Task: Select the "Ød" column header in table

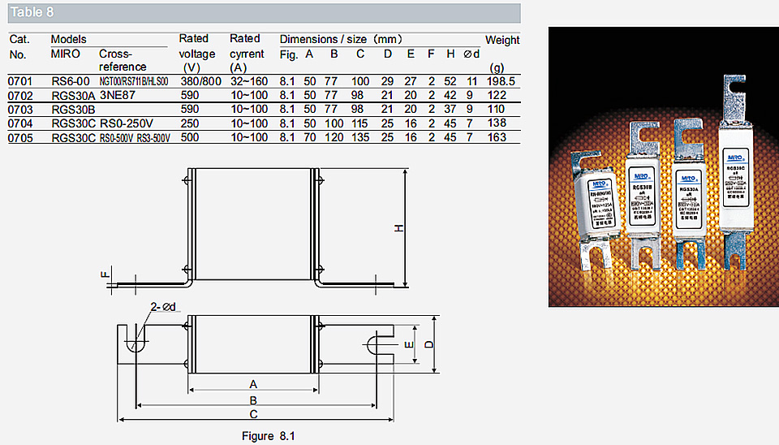Action: pos(471,54)
